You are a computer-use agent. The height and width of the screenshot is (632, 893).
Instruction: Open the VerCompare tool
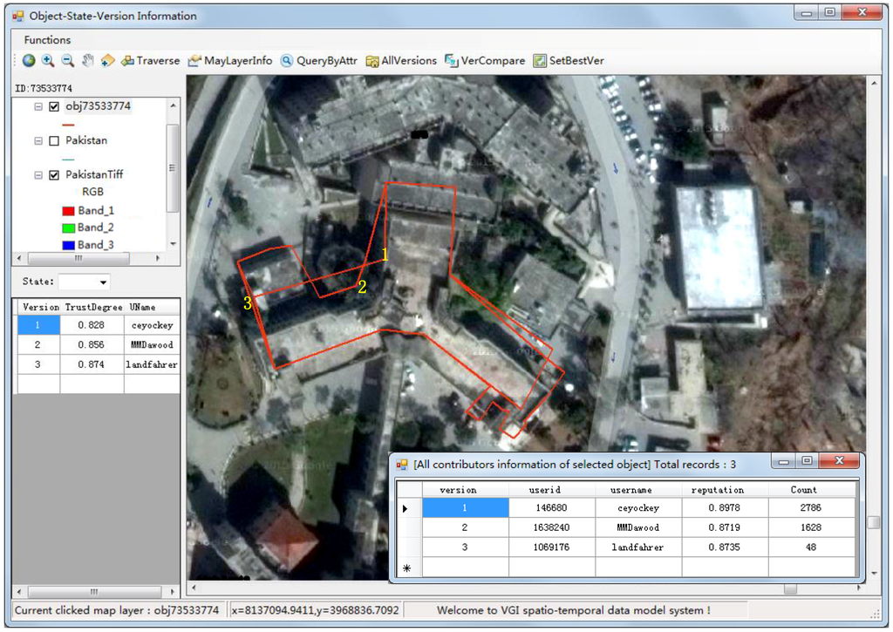(485, 61)
